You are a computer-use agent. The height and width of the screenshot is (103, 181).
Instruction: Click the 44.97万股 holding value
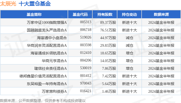(108, 38)
